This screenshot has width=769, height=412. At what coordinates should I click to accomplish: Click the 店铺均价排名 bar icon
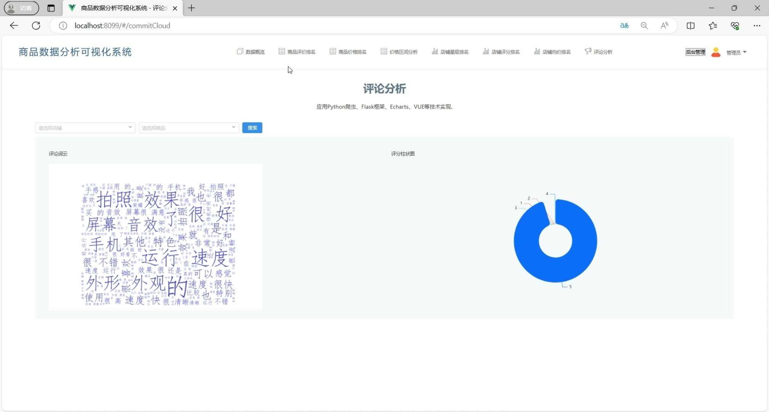537,51
